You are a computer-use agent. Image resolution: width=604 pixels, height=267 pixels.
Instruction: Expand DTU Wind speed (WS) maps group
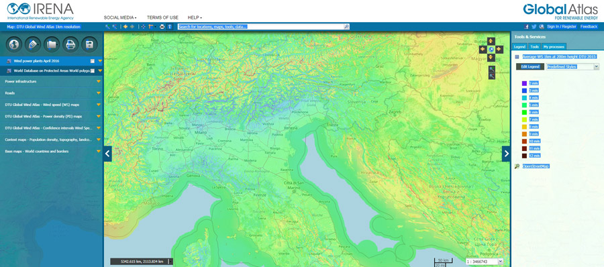click(x=98, y=105)
